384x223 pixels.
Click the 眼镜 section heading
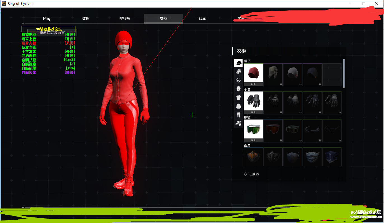point(247,117)
